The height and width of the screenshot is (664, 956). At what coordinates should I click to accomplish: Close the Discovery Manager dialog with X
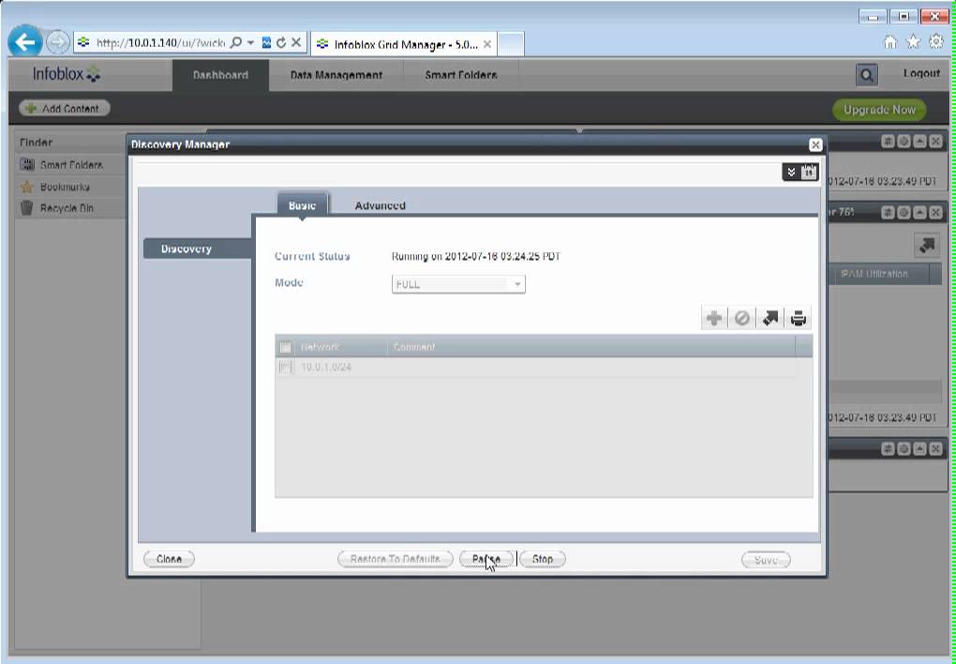[x=815, y=144]
